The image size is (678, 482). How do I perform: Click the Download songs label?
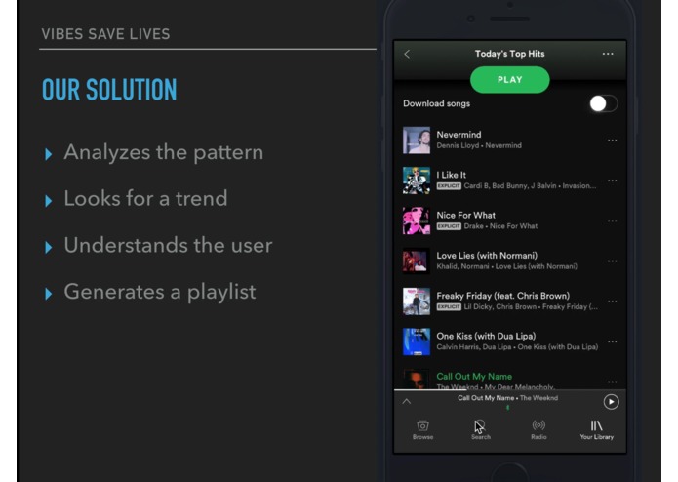436,103
